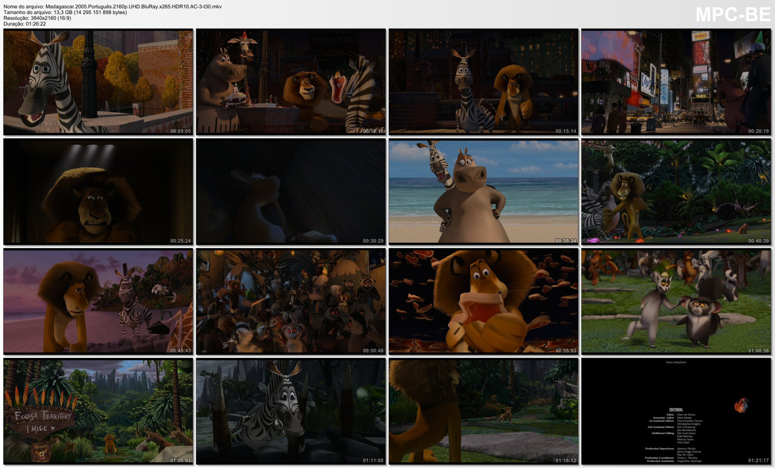The width and height of the screenshot is (775, 468).
Task: Click the sunset beach frame at 00:45:43
Action: tap(98, 301)
